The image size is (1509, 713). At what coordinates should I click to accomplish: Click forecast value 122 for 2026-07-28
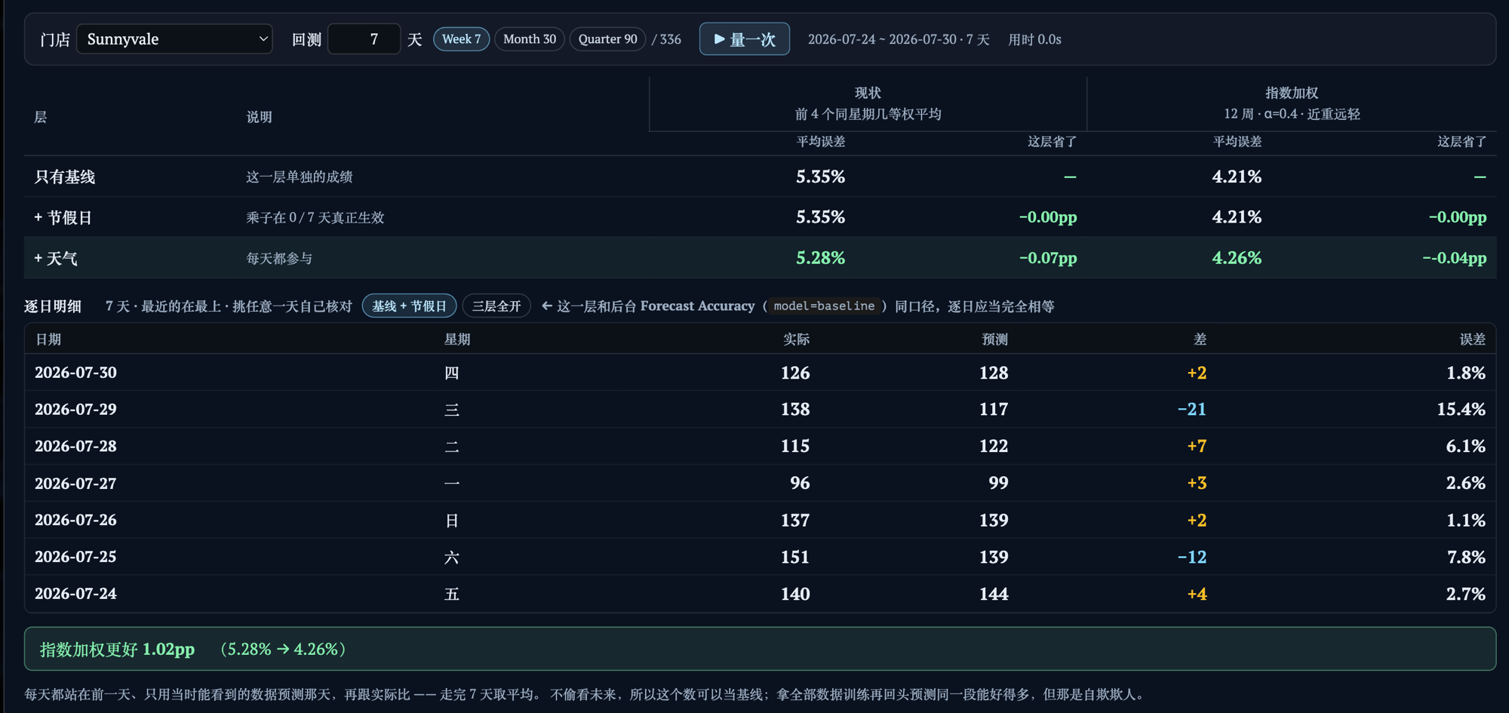pyautogui.click(x=994, y=446)
